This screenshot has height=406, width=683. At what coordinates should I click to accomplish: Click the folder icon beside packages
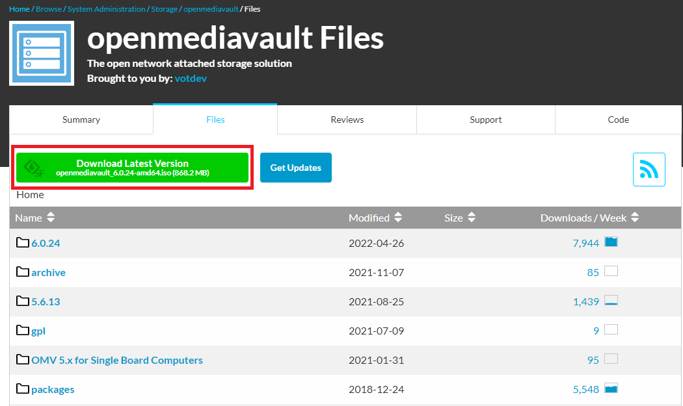[x=23, y=388]
